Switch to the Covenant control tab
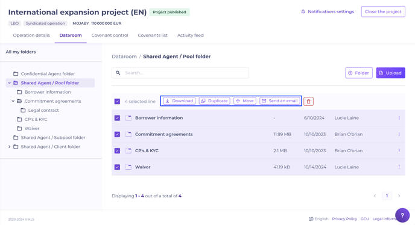The width and height of the screenshot is (415, 225). click(110, 35)
